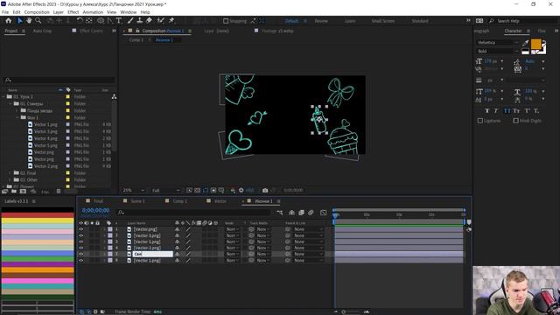Enable the Ligatures checkbox

click(x=480, y=121)
